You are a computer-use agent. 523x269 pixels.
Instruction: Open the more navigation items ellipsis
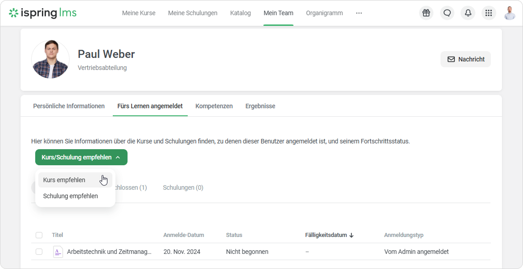click(x=359, y=13)
